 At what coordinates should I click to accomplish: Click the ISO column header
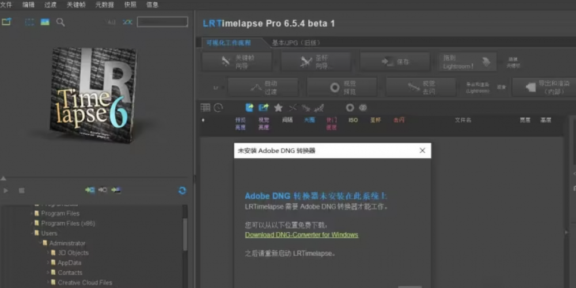pyautogui.click(x=353, y=120)
